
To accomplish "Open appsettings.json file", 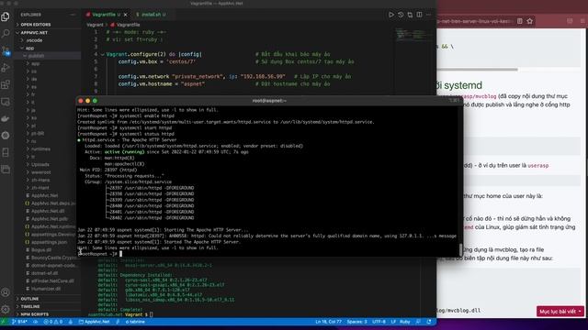I will (x=48, y=242).
